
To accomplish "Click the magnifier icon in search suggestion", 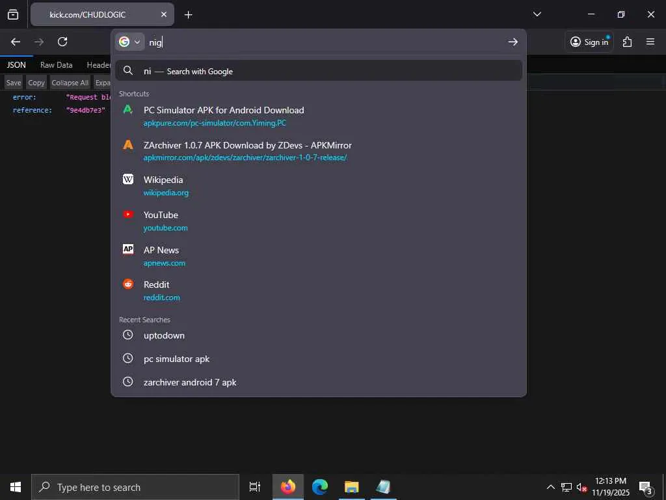I will (x=128, y=70).
